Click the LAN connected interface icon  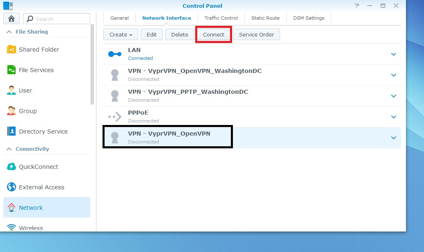click(x=114, y=53)
